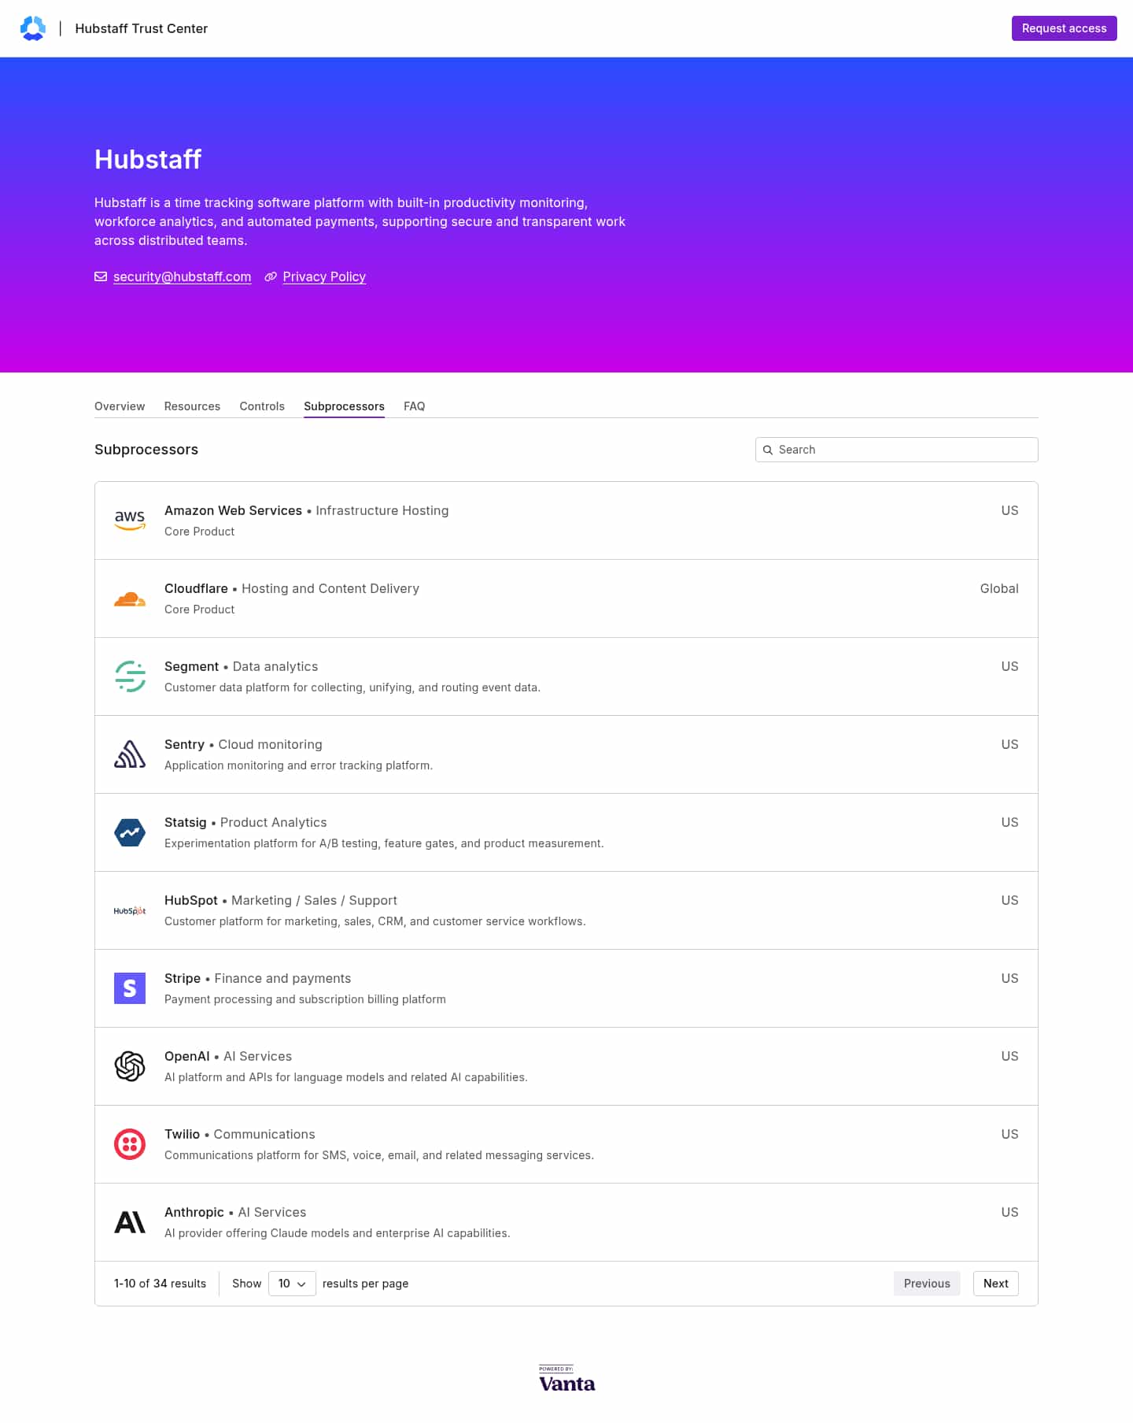Switch to the Overview tab
This screenshot has width=1133, height=1423.
click(120, 406)
